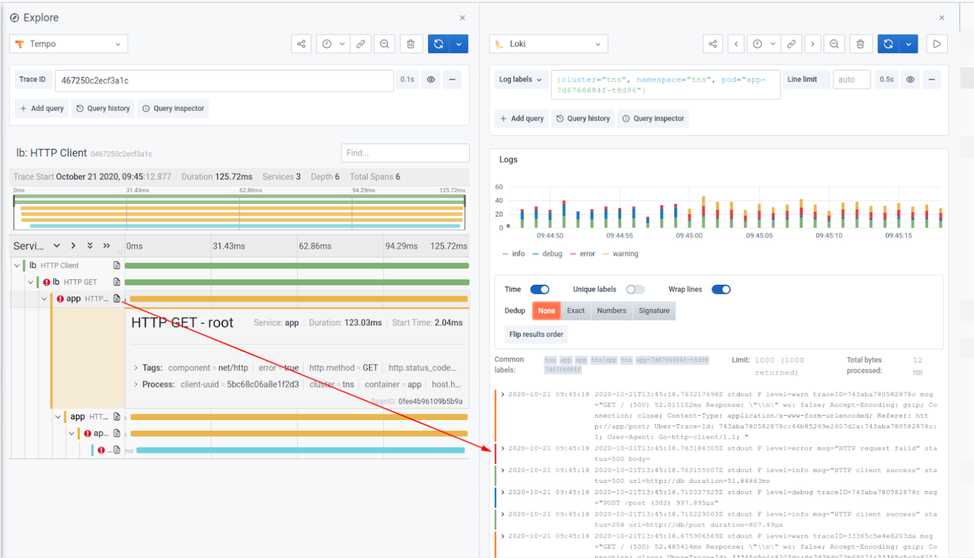Share the Tempo query via share icon
974x558 pixels.
[x=301, y=44]
